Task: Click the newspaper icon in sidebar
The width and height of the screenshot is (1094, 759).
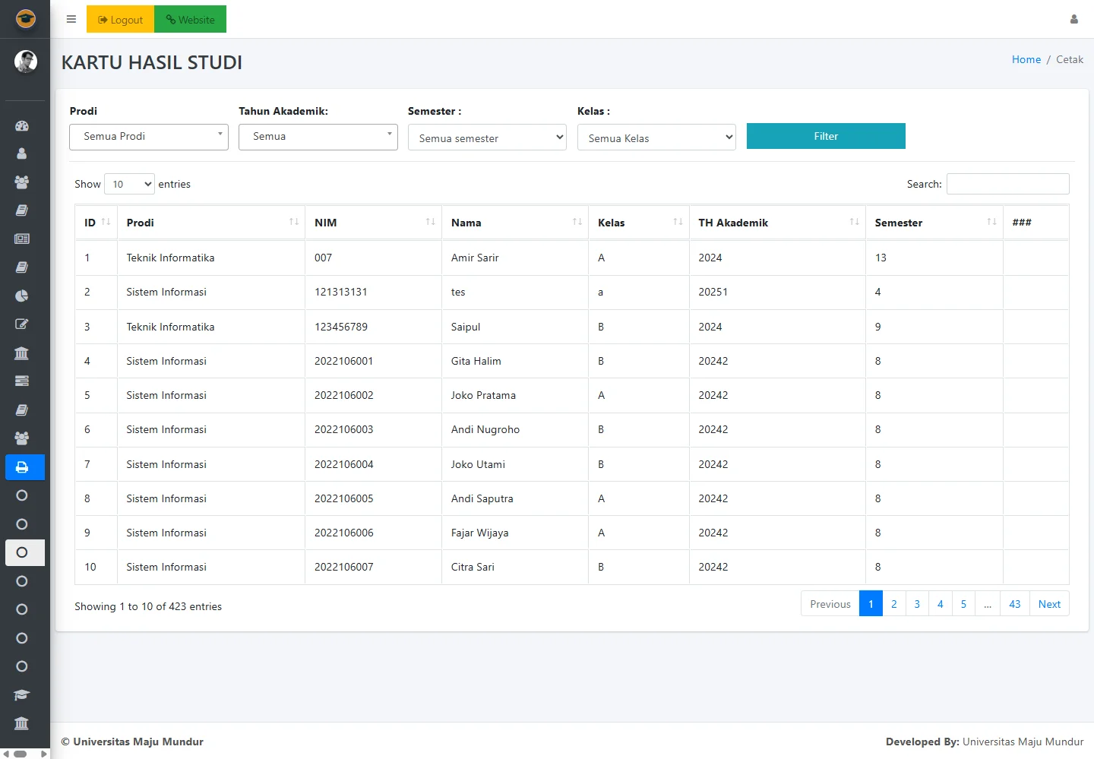Action: click(x=22, y=239)
